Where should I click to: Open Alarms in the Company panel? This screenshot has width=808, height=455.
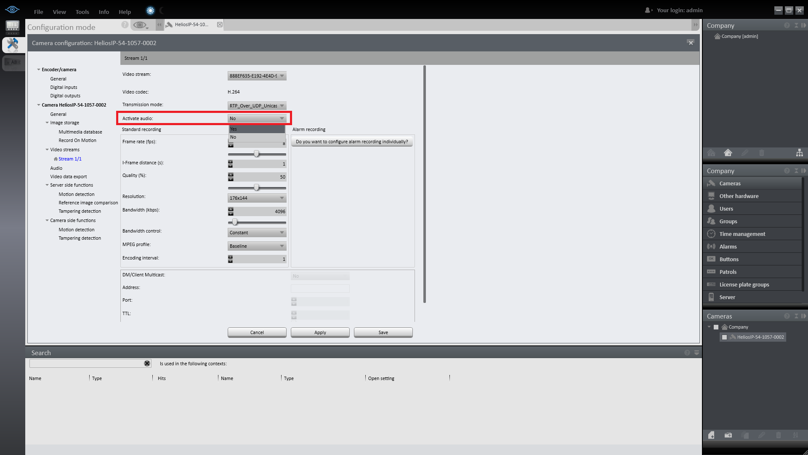click(x=728, y=247)
